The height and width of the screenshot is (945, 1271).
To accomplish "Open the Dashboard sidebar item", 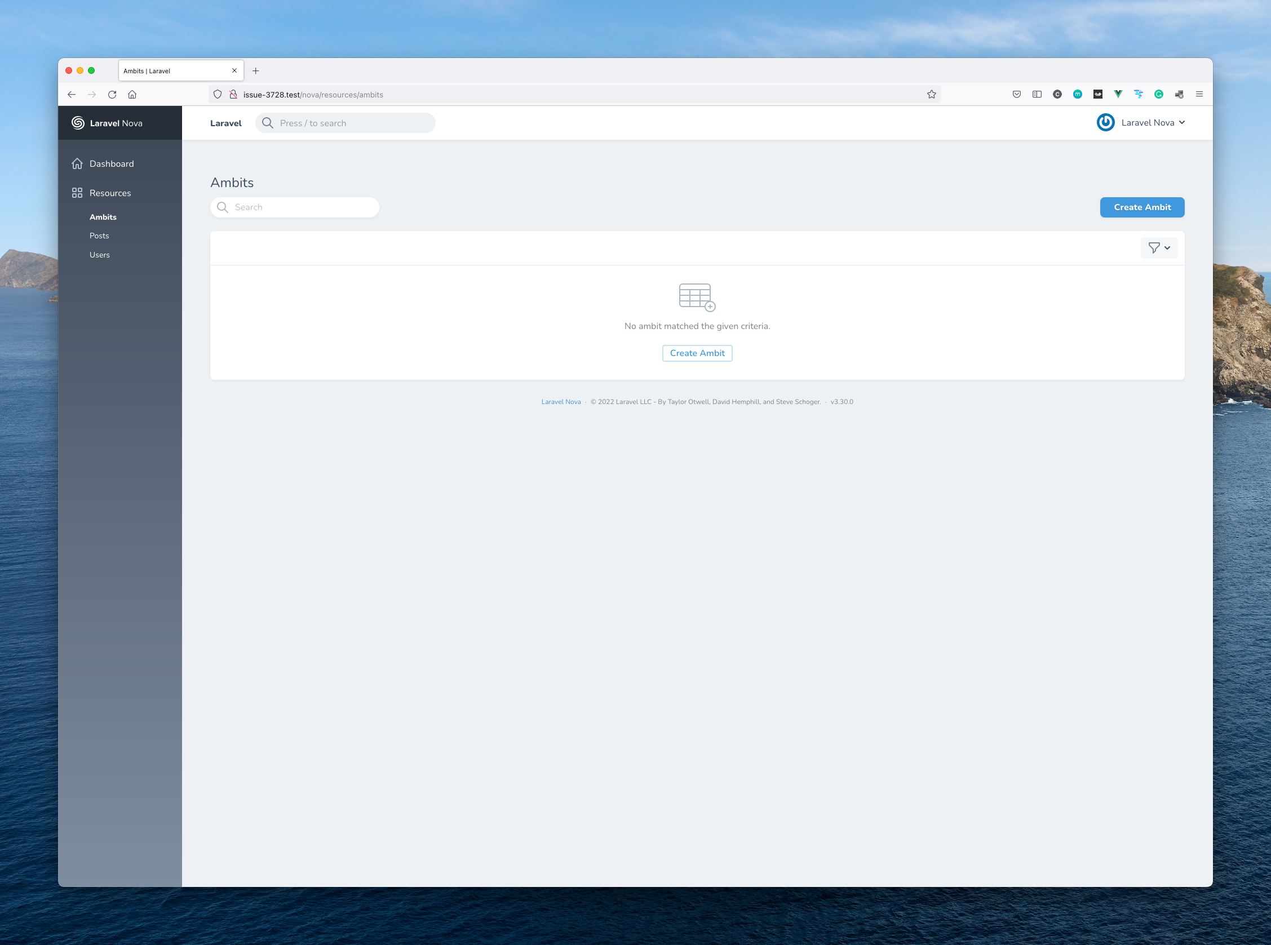I will (112, 163).
